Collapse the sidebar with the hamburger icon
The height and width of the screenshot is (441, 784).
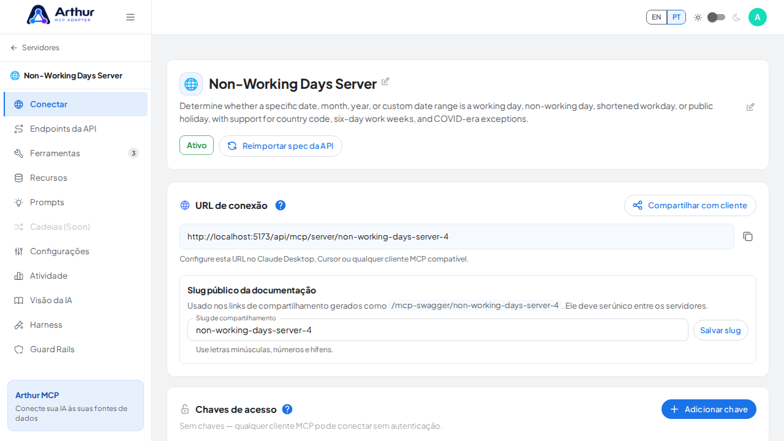(x=130, y=17)
